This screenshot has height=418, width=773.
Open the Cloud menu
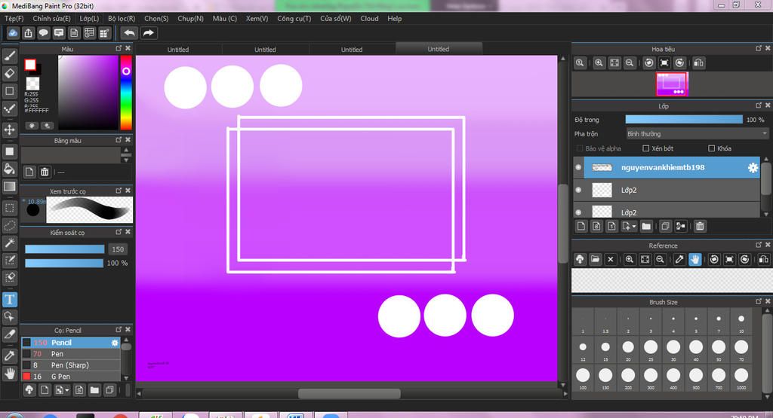369,18
